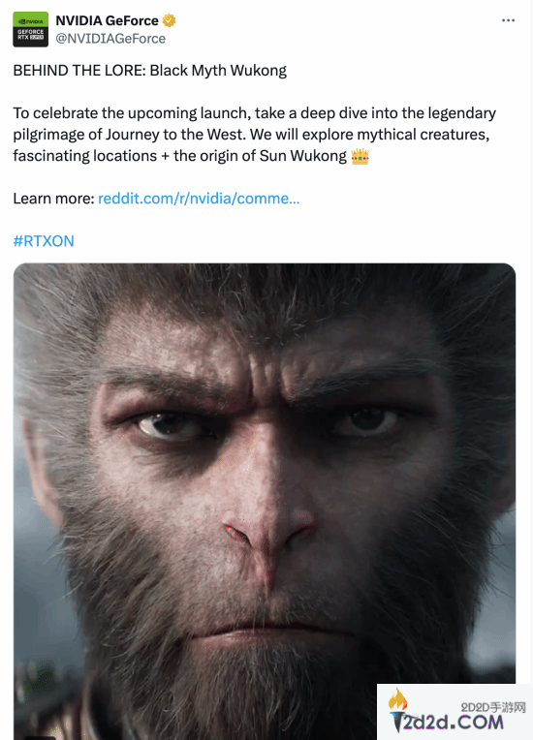Click the gold verified badge

pyautogui.click(x=169, y=20)
